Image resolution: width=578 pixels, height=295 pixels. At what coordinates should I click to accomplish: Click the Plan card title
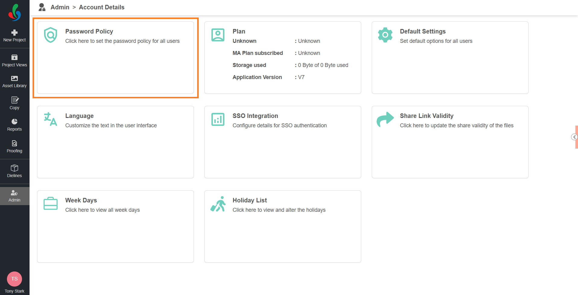(239, 31)
